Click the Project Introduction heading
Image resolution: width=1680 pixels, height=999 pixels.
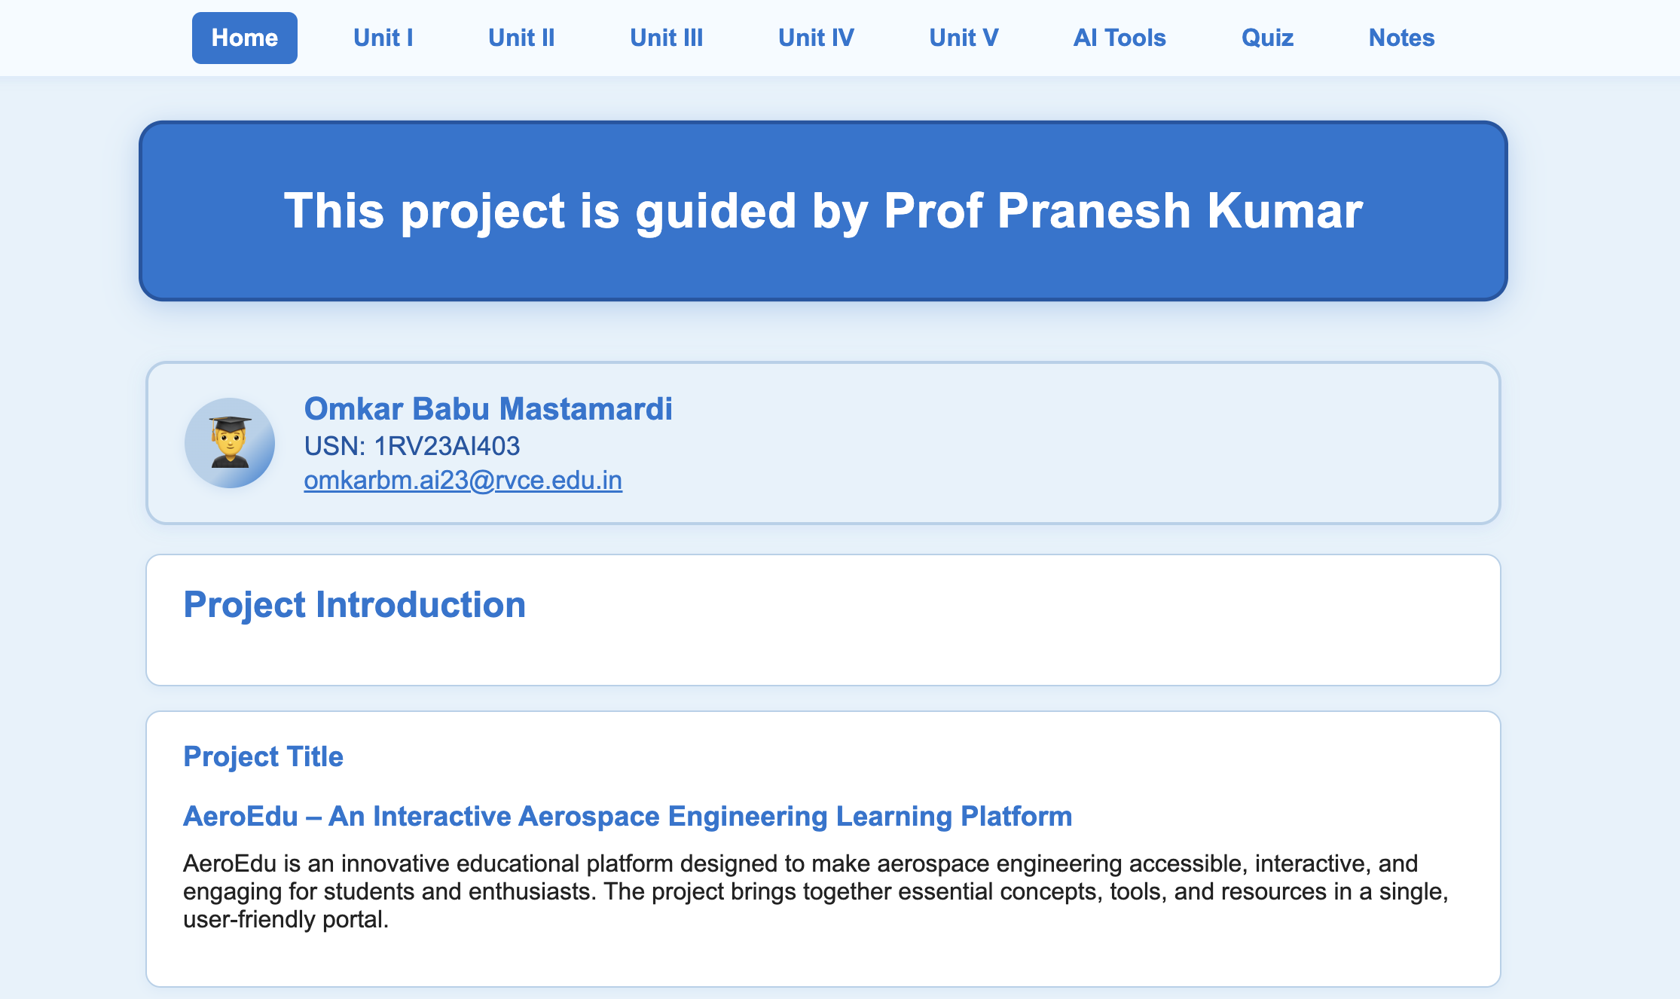[354, 605]
